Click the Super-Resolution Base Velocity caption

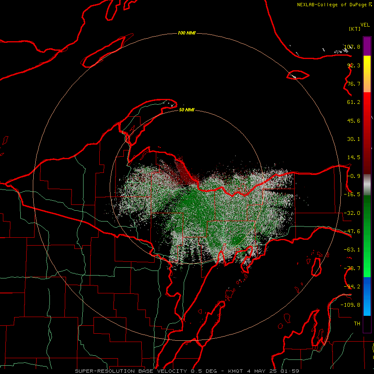click(x=187, y=371)
